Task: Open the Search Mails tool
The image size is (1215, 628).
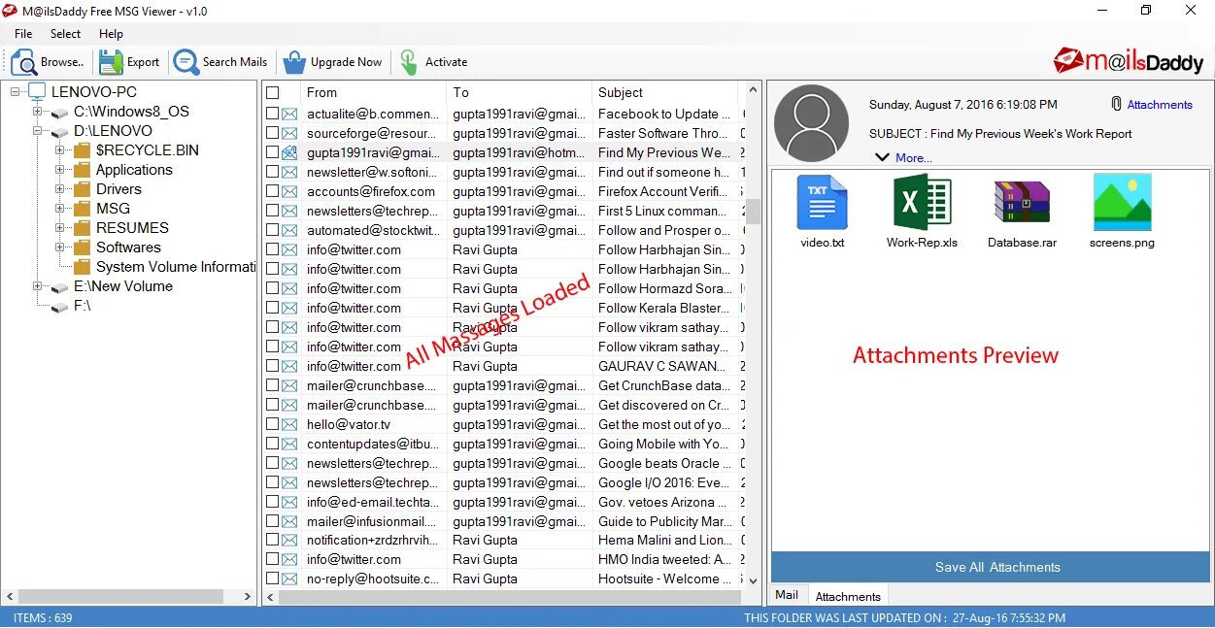Action: point(220,62)
